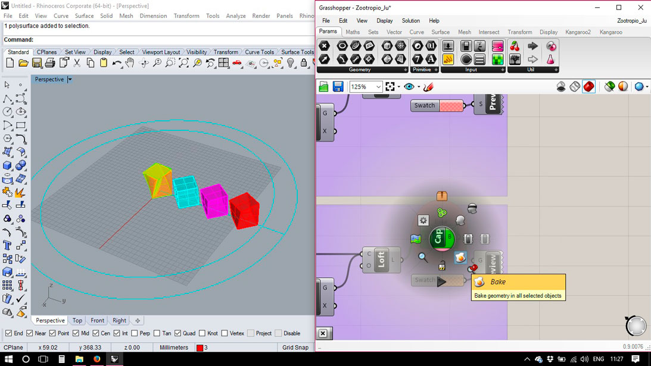
Task: Click the pink Swatch color at top
Action: tap(451, 105)
